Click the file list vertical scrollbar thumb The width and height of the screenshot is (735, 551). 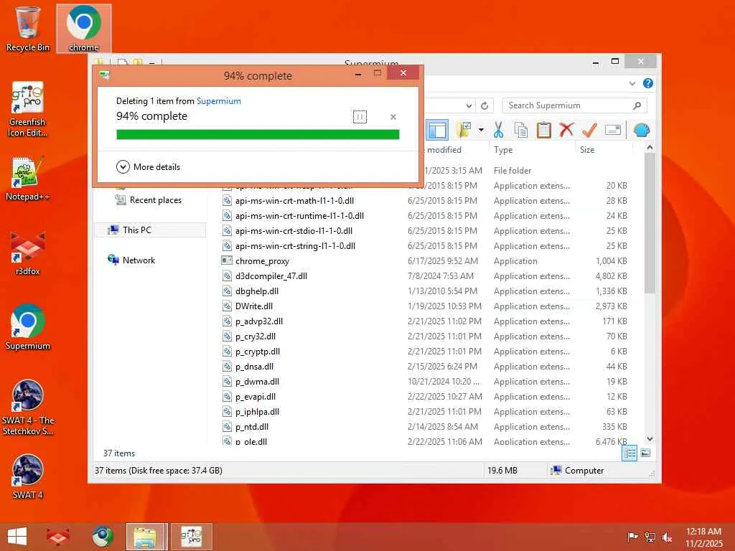[650, 224]
